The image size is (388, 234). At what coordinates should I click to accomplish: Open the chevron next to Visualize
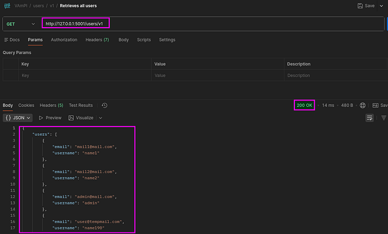[x=100, y=118]
